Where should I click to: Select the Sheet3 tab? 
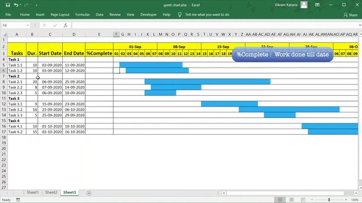pyautogui.click(x=70, y=192)
